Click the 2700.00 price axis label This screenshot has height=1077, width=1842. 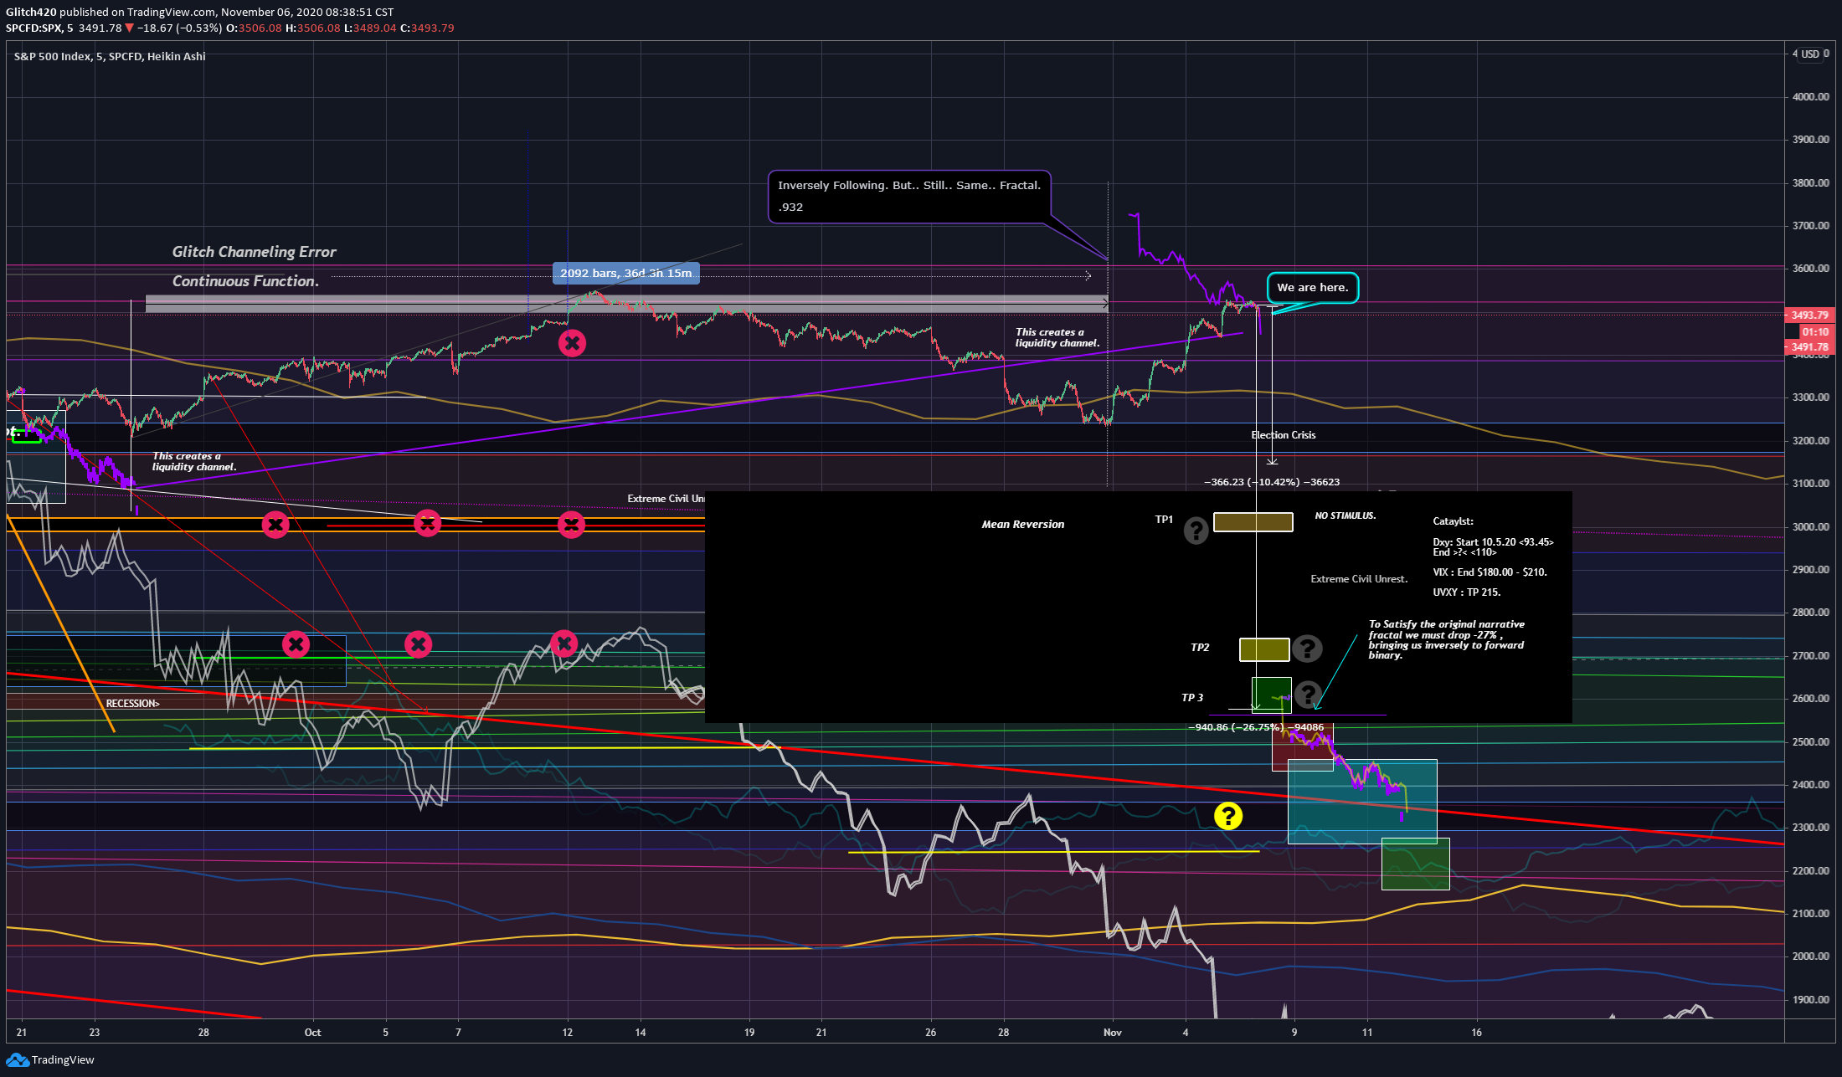point(1811,656)
